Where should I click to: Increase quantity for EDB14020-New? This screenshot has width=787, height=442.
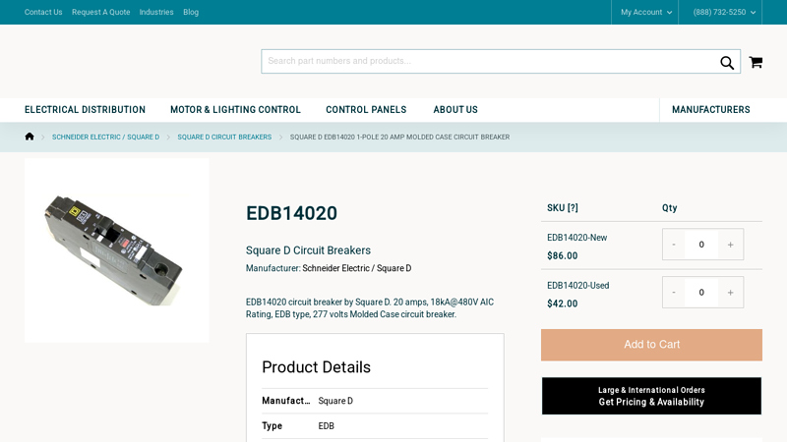pyautogui.click(x=730, y=245)
